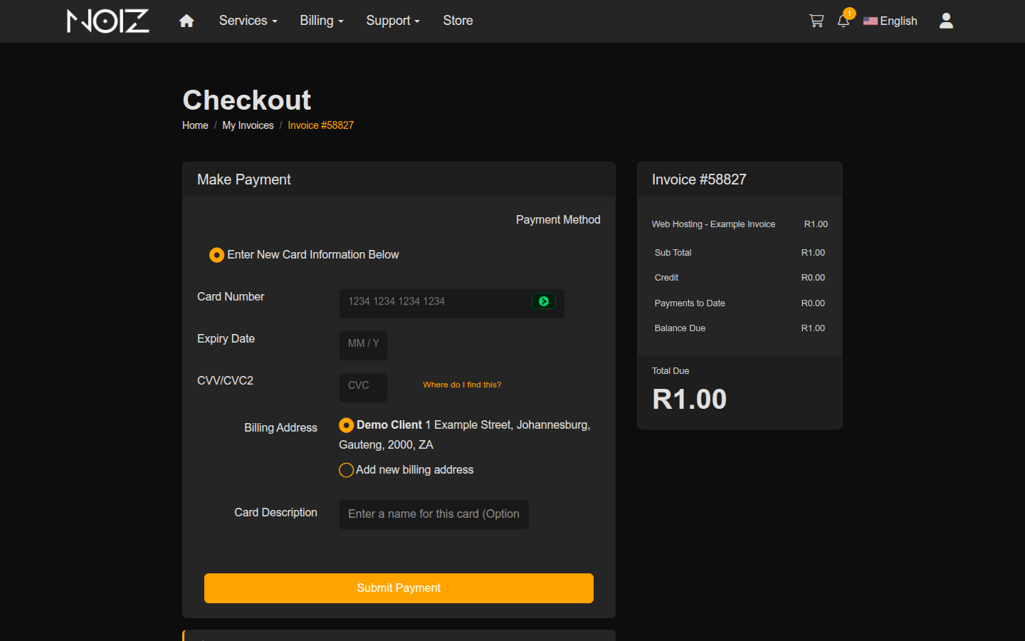The height and width of the screenshot is (641, 1025).
Task: Open the Store menu item
Action: tap(458, 21)
